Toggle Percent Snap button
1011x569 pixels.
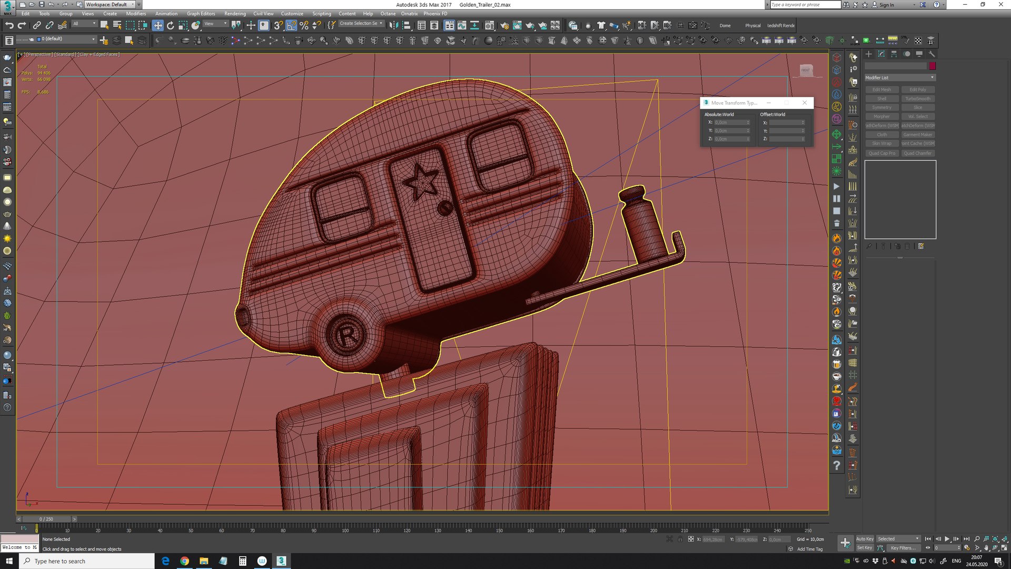pos(304,25)
